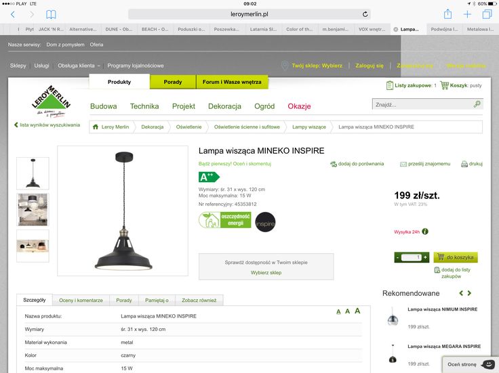
Task: Switch to Pamiętaj o tab
Action: [157, 301]
